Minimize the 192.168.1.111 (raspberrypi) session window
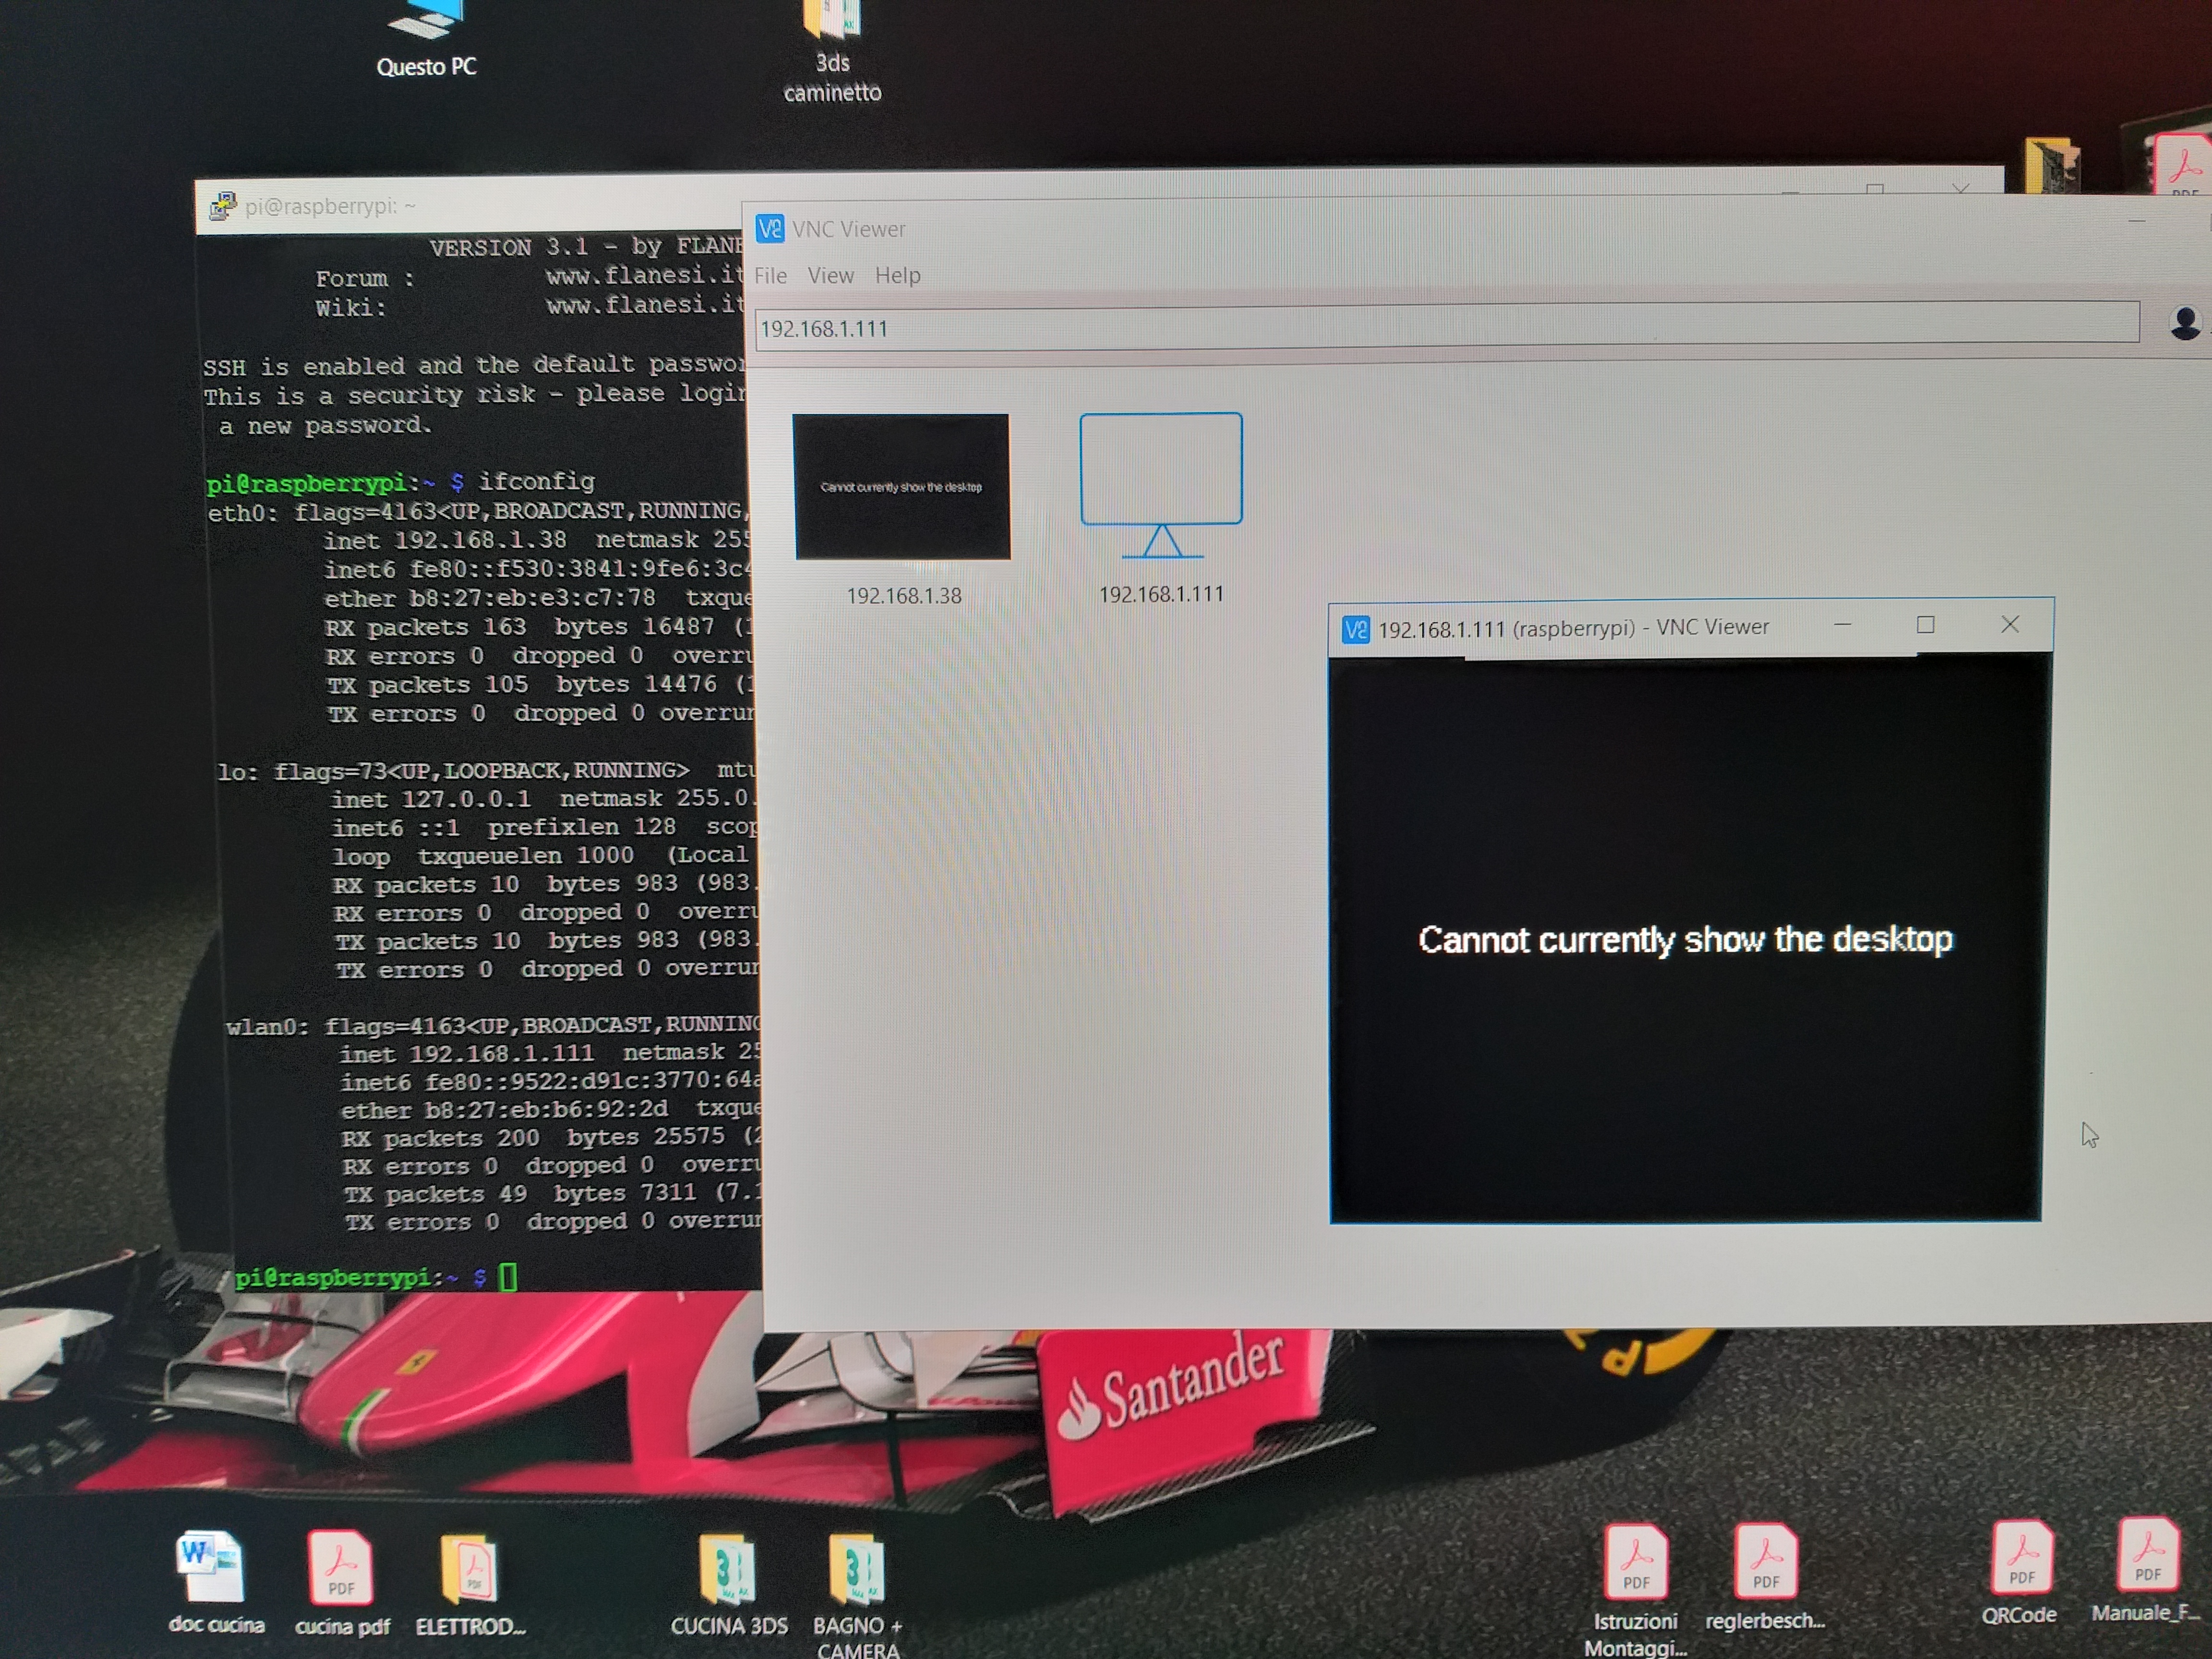2212x1659 pixels. [1843, 625]
